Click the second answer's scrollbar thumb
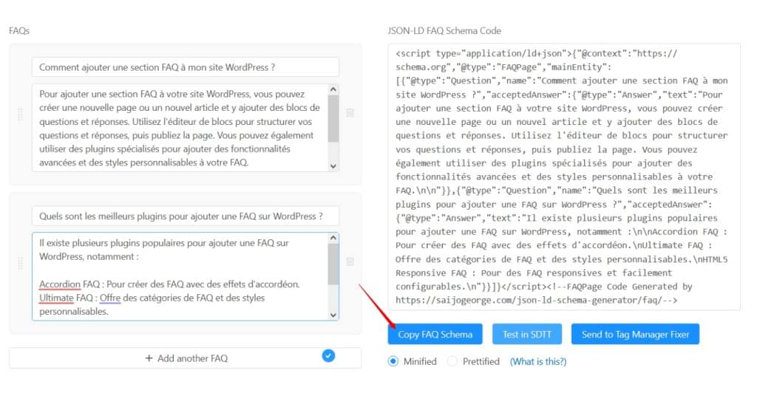The width and height of the screenshot is (757, 393). point(333,264)
